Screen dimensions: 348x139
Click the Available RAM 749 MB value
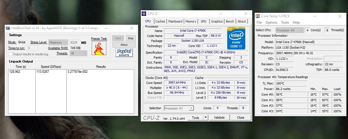tap(75, 48)
